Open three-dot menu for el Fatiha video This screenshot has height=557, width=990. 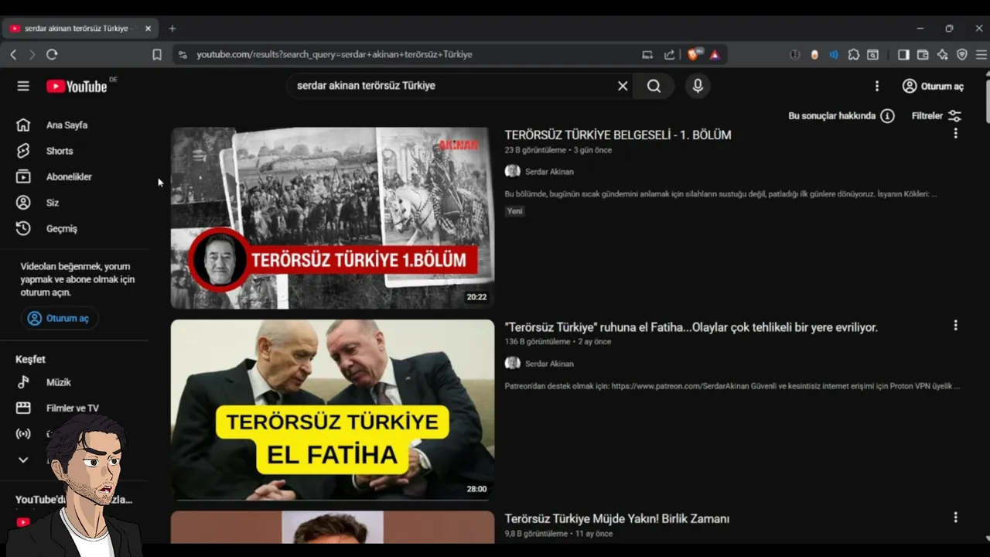(955, 326)
